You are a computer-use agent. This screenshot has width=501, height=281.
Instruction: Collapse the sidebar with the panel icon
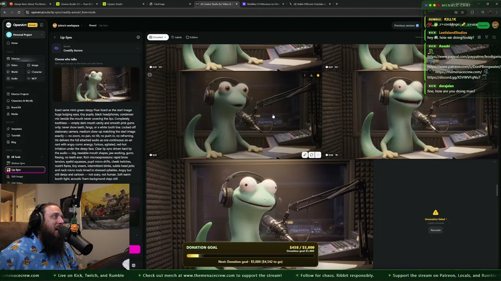point(41,25)
